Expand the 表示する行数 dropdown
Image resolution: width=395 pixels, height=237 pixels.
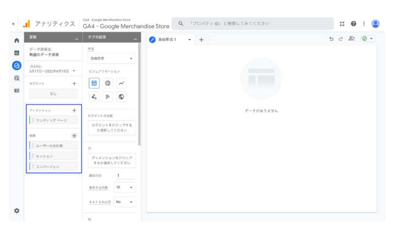click(124, 188)
